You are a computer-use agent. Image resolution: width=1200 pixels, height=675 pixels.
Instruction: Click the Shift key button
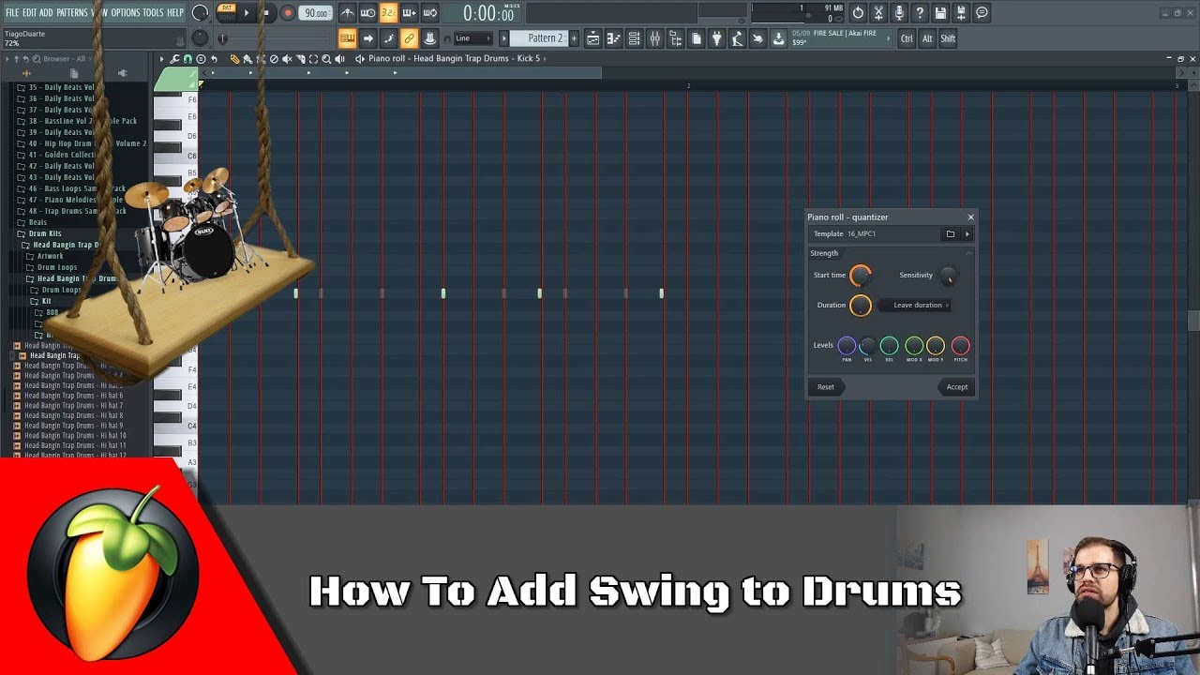[x=948, y=38]
